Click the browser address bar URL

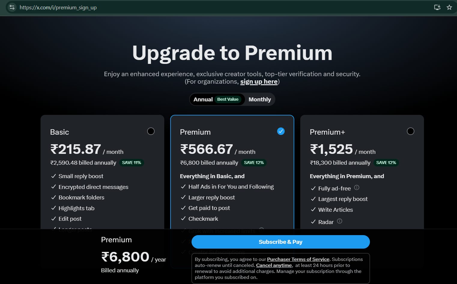click(x=58, y=7)
